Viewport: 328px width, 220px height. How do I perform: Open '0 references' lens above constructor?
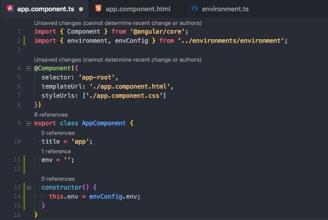[58, 179]
